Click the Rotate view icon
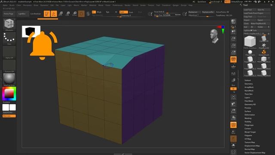This screenshot has width=275, height=155. coord(233,118)
